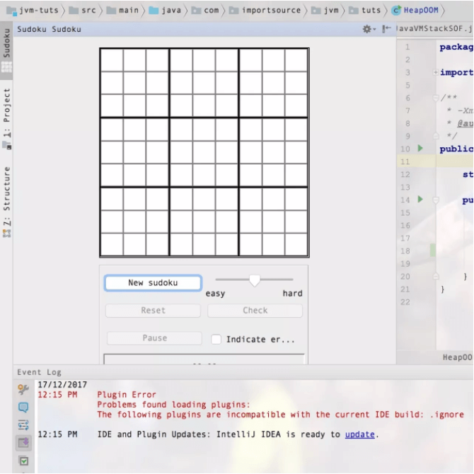Open the Event Log settings wrench icon

pos(23,389)
